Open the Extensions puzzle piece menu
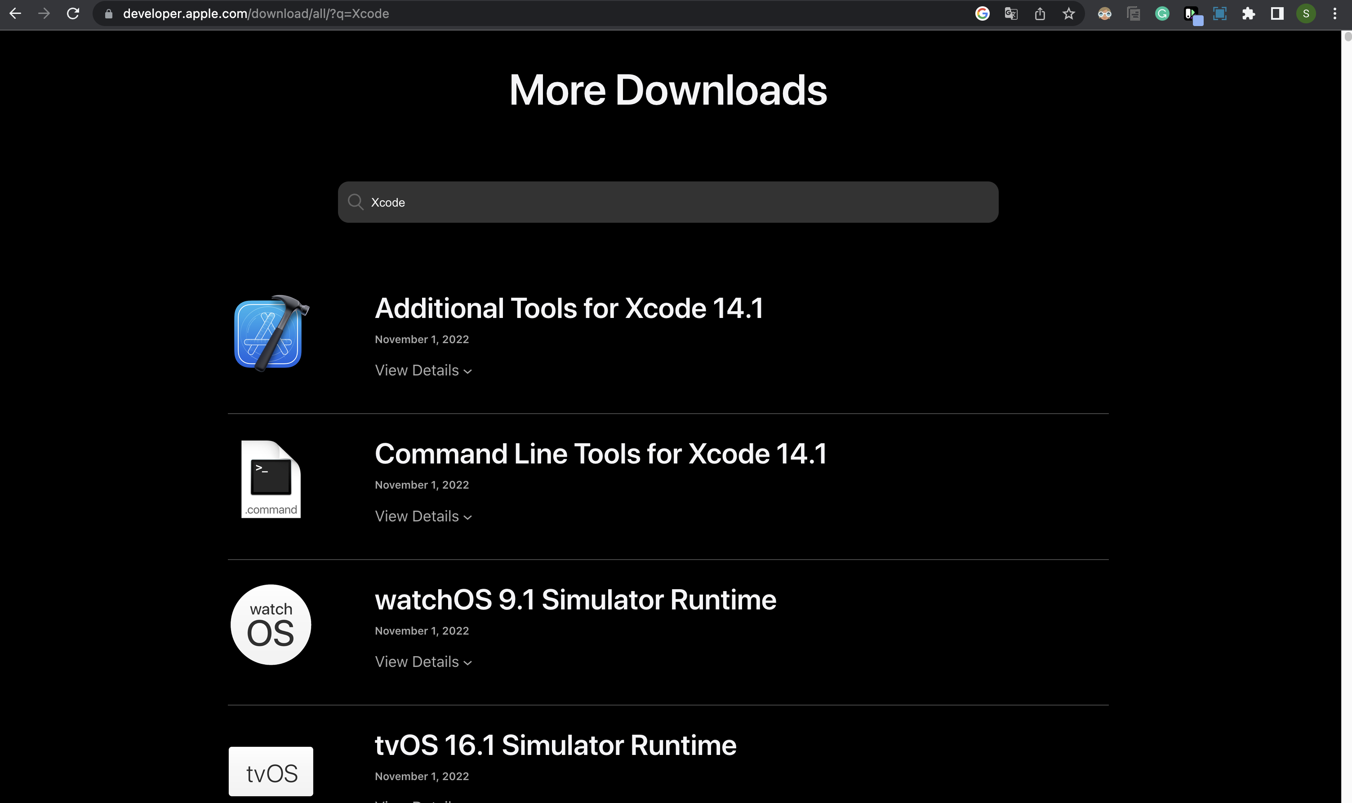The width and height of the screenshot is (1352, 803). click(x=1249, y=13)
